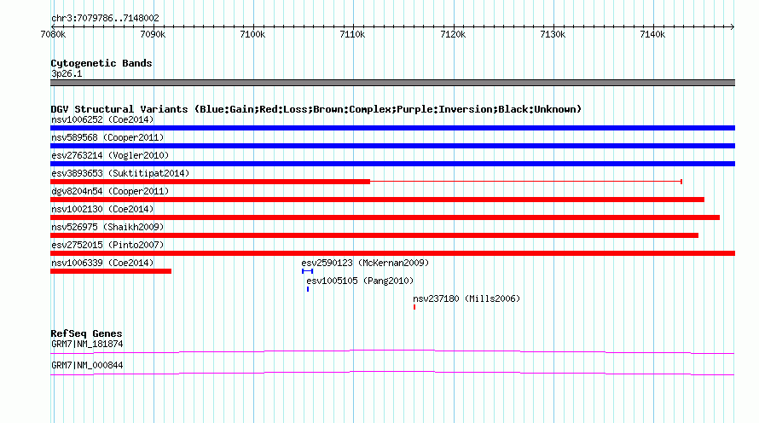Click the tiny red mark under nsv237180

pyautogui.click(x=414, y=307)
